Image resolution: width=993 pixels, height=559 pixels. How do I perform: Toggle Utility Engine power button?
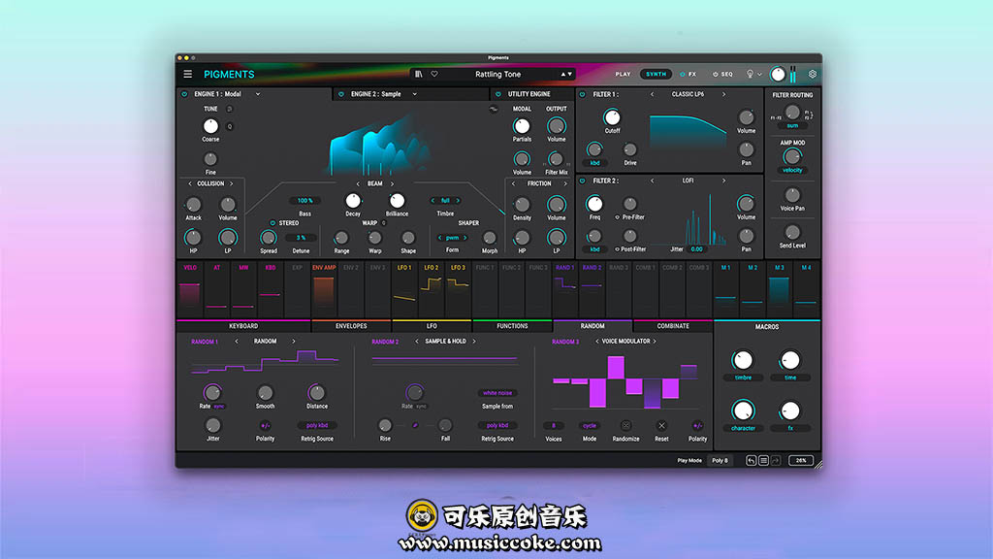click(497, 94)
